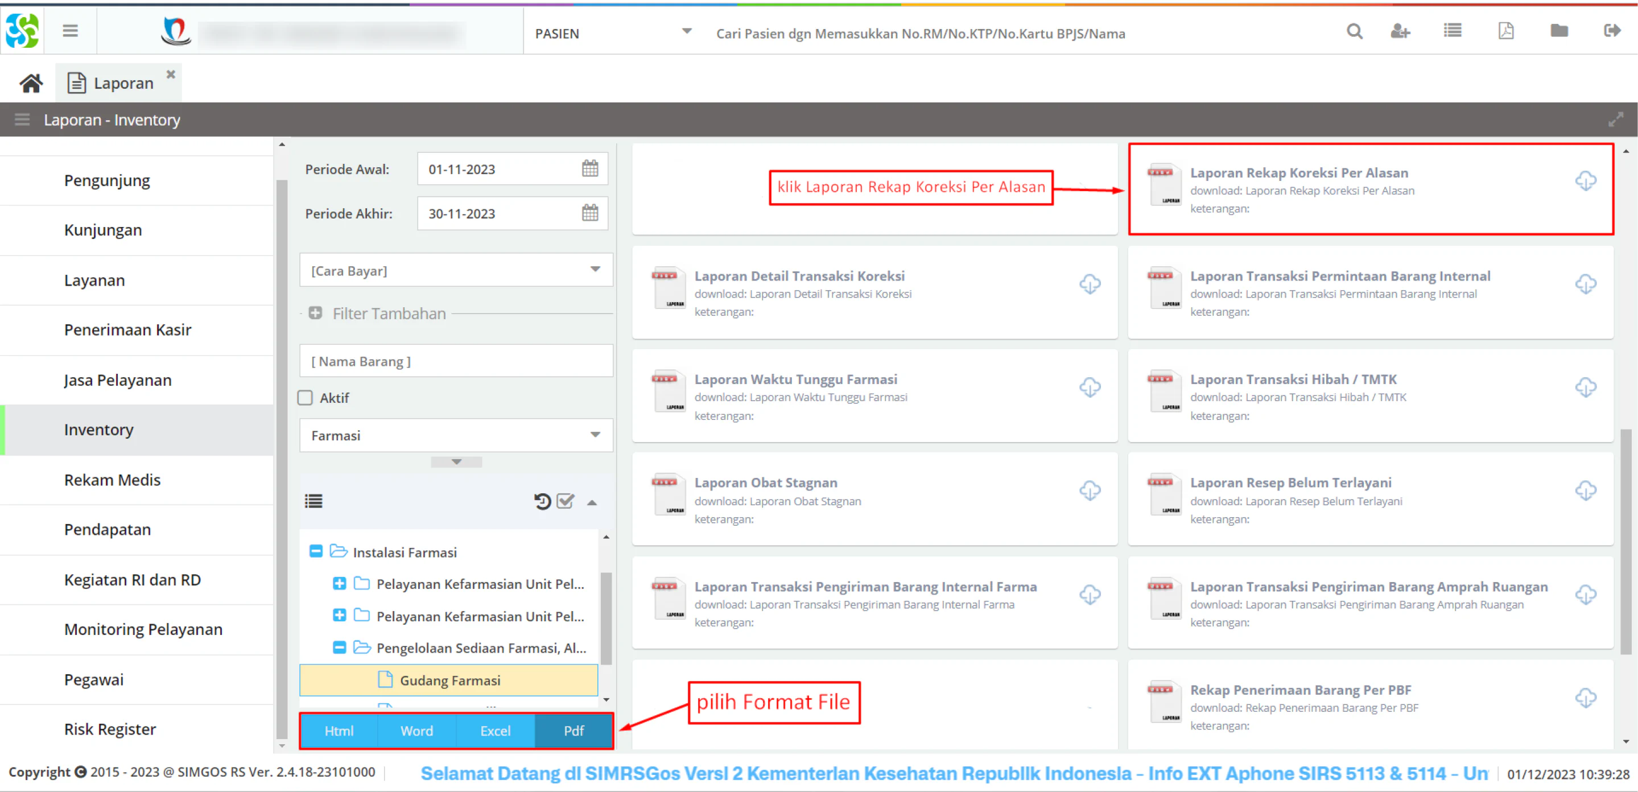Screen dimensions: 1638x792
Task: Open the Farmasi dropdown list
Action: coord(456,436)
